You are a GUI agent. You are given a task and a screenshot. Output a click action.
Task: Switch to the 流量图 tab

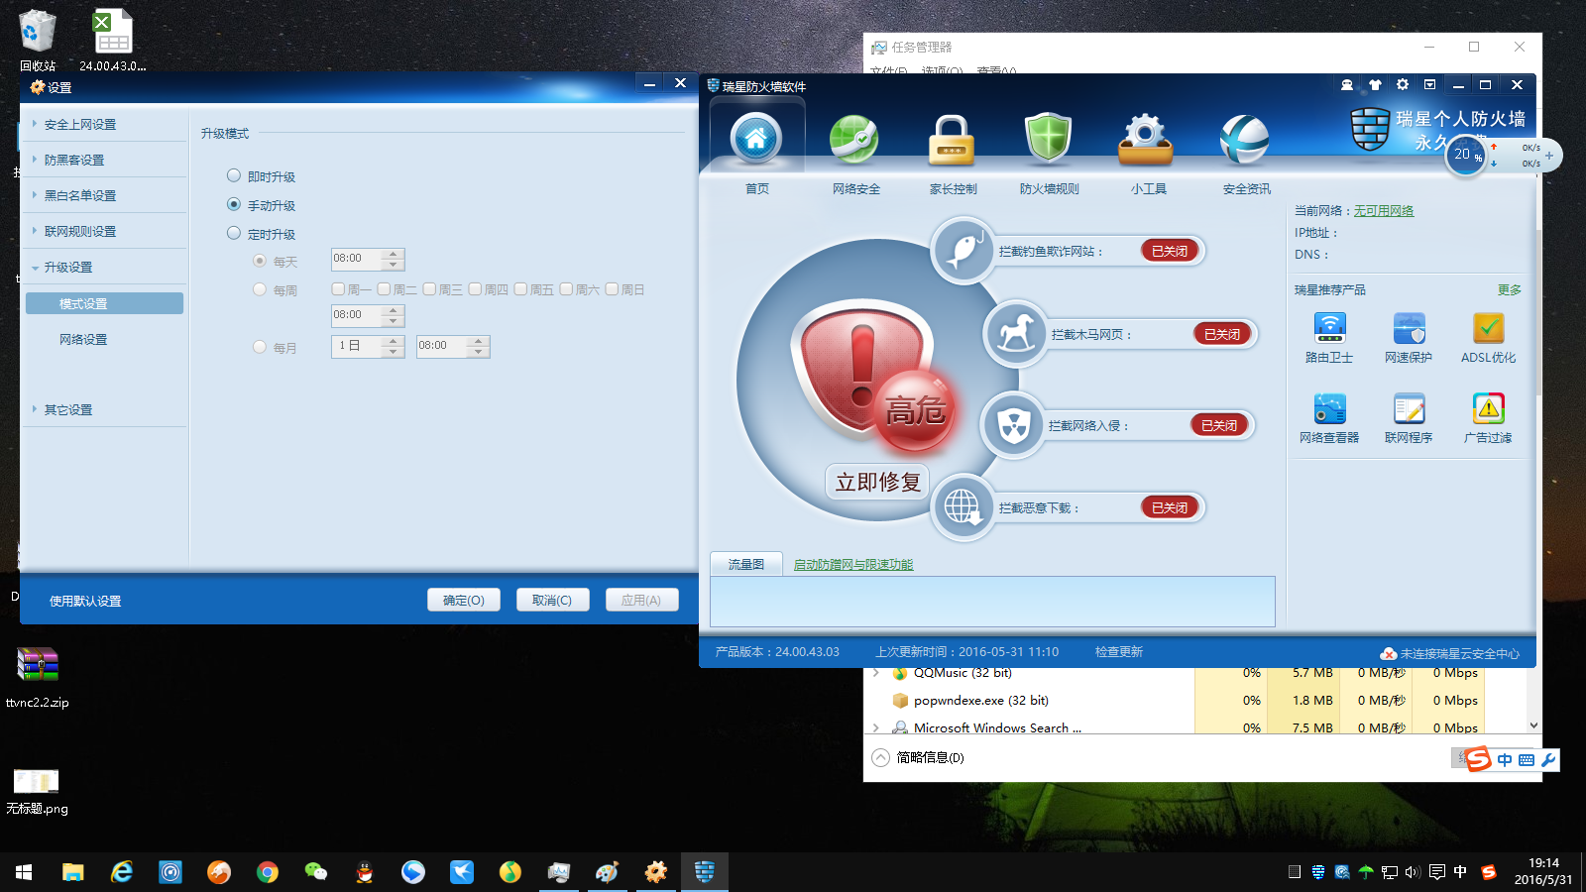pyautogui.click(x=746, y=564)
